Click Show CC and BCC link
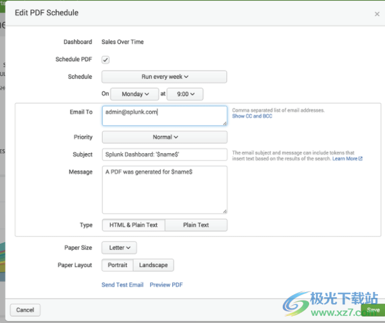Viewport: 385px width, 323px height. [x=252, y=116]
